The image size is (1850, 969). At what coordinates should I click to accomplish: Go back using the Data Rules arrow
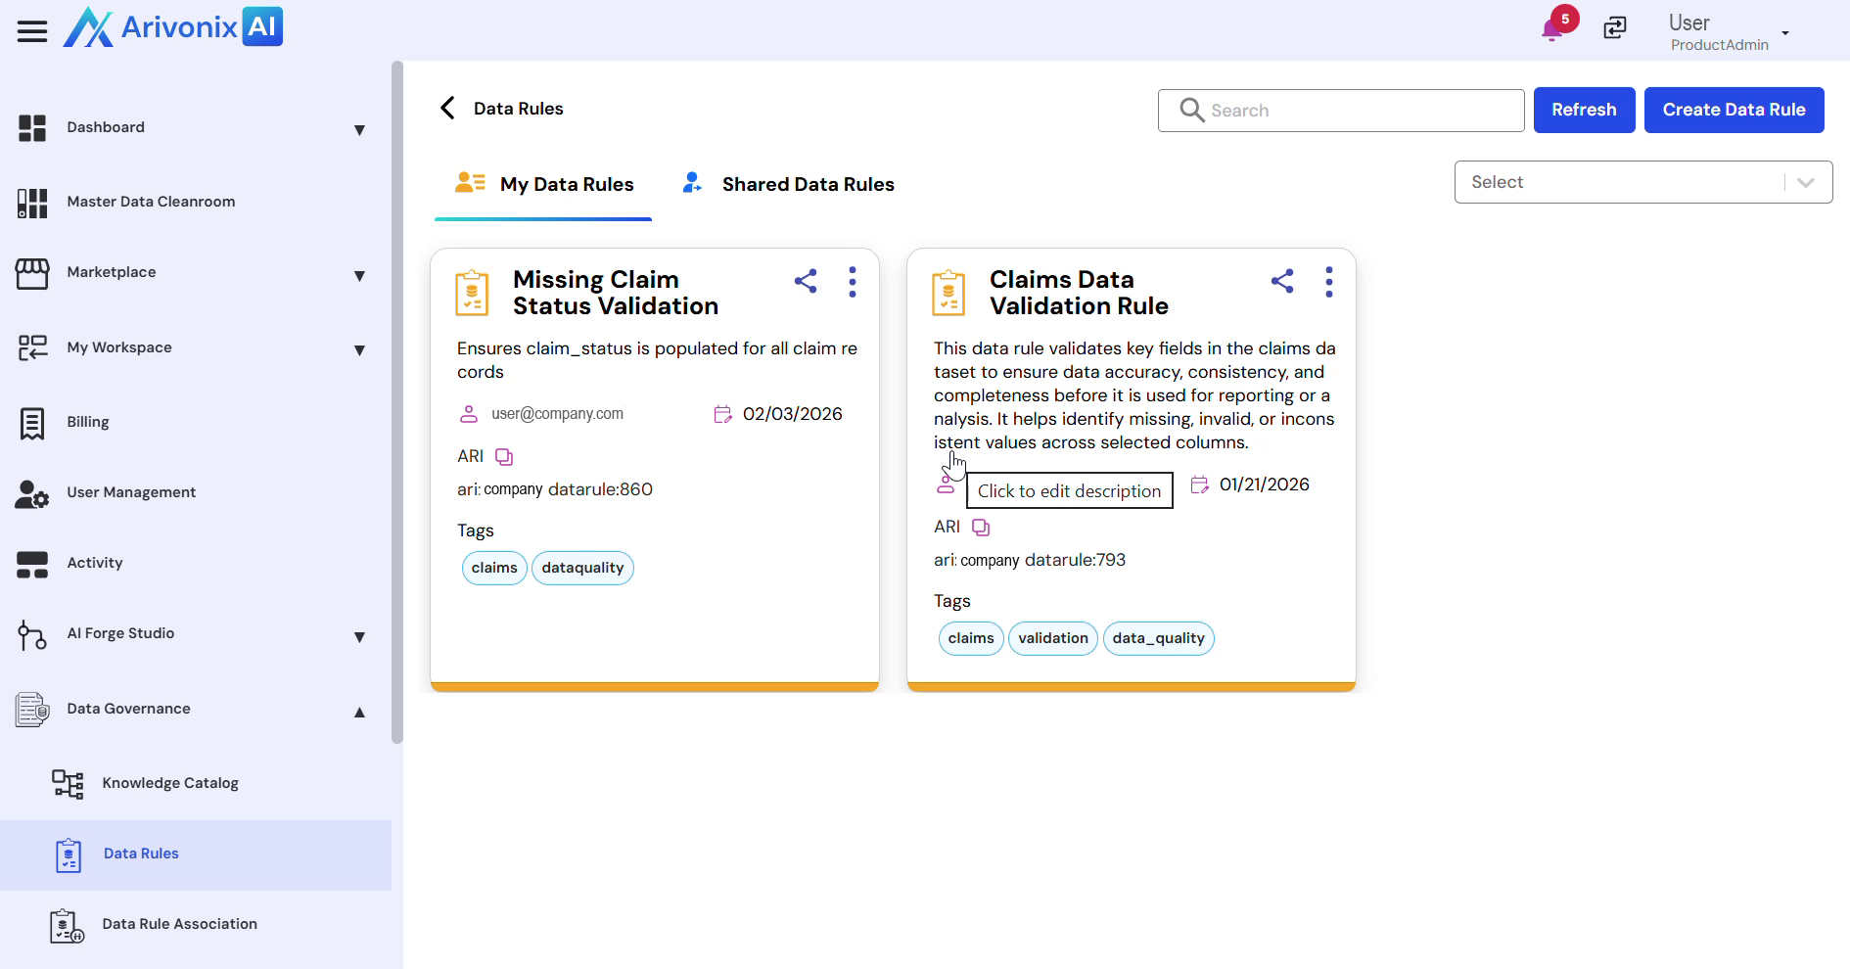448,109
